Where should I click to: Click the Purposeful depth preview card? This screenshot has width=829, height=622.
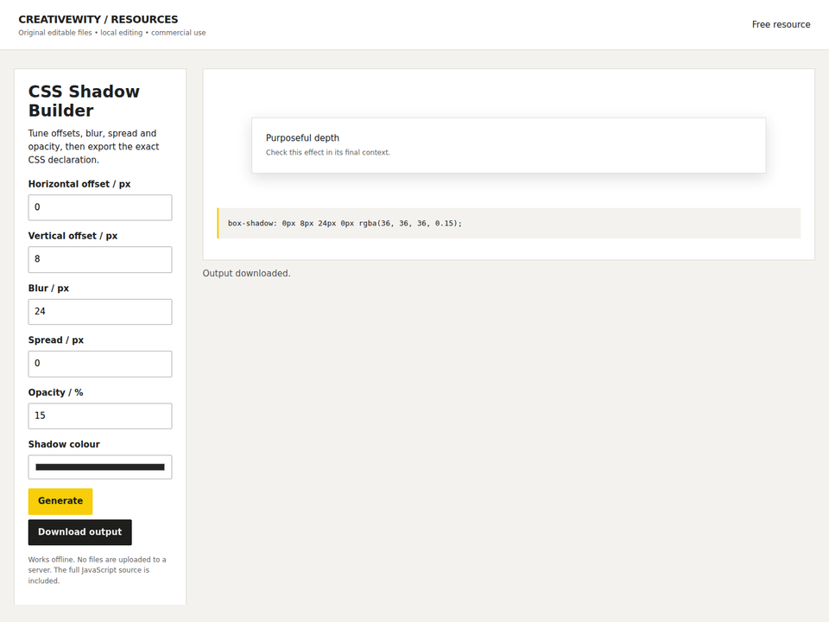[x=509, y=145]
